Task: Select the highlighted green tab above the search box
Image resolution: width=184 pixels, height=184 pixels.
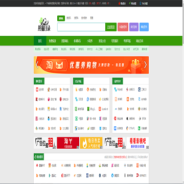Action: tap(61, 18)
